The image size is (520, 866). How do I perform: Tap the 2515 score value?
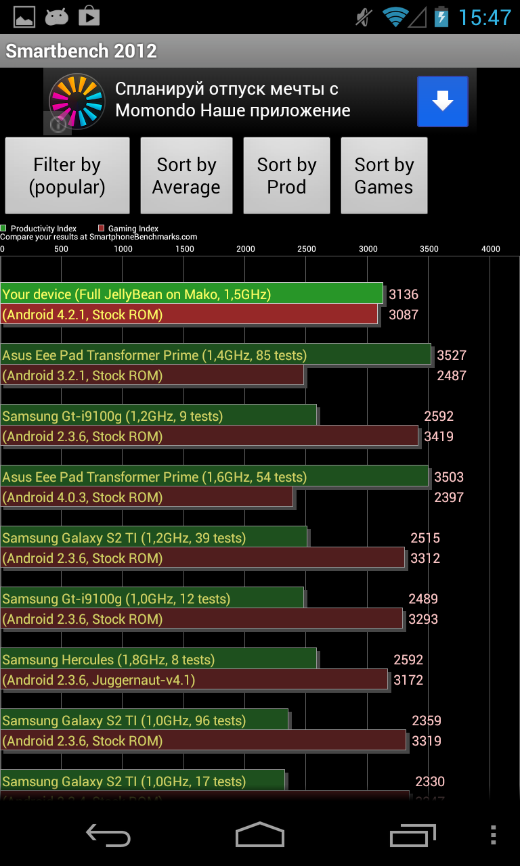coord(425,538)
